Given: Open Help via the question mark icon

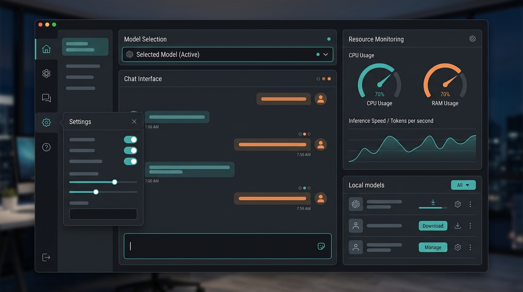Looking at the screenshot, I should [x=46, y=147].
